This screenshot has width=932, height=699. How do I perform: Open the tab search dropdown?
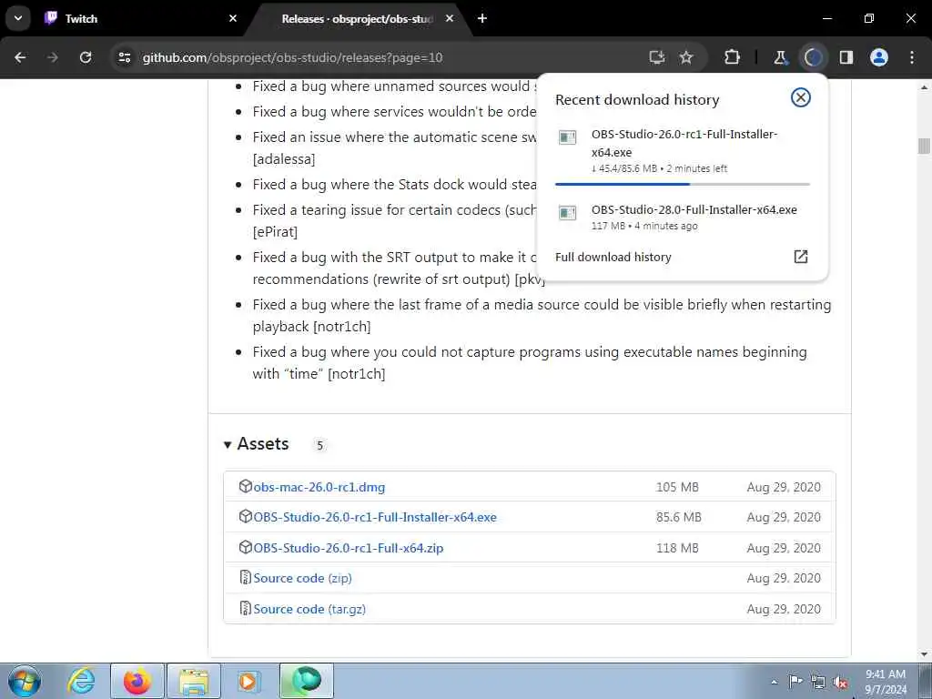coord(18,18)
